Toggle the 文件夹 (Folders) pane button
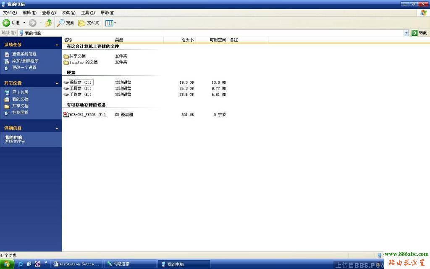Image resolution: width=430 pixels, height=269 pixels. 89,23
